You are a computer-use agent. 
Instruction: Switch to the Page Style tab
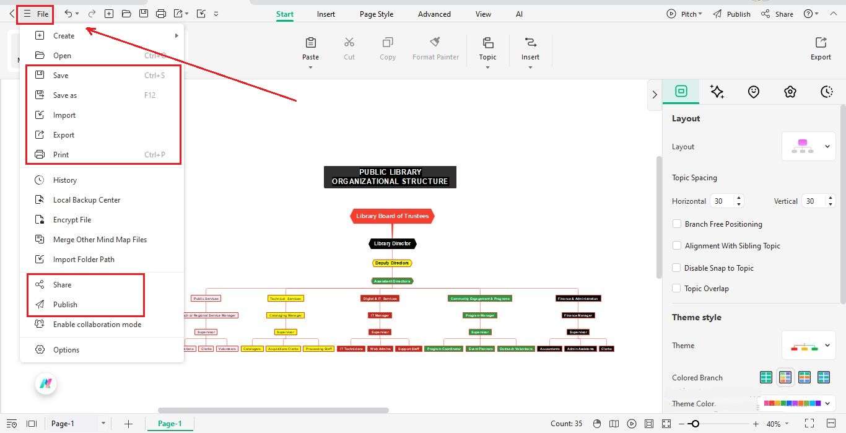tap(377, 14)
